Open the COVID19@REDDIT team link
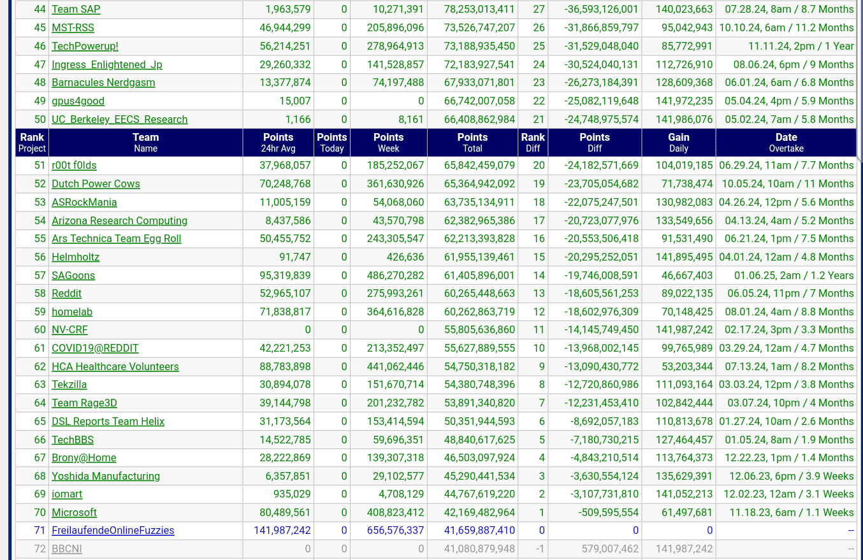Screen dimensions: 863x560 (x=95, y=348)
